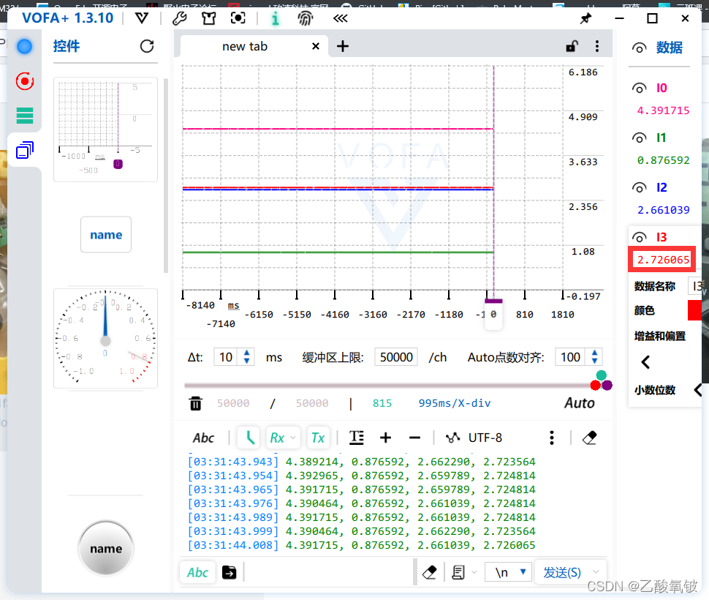Click the Auto点数对齐 100 field
Screen dimensions: 709x600
pyautogui.click(x=571, y=357)
